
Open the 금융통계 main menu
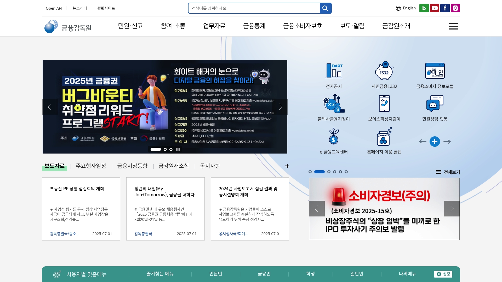click(254, 26)
